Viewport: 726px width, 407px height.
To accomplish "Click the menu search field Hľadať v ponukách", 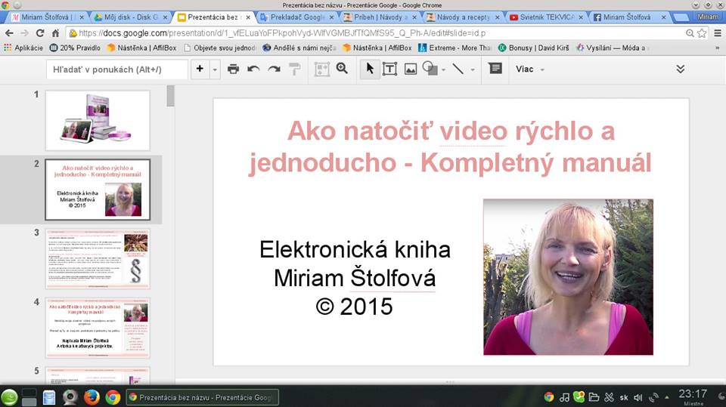I will click(x=117, y=69).
